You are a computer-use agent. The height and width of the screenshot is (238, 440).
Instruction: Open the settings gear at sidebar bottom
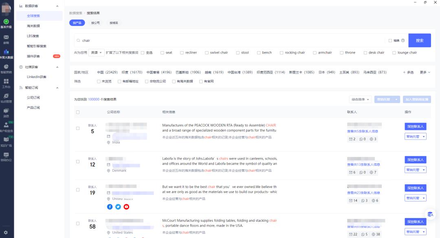(6, 233)
